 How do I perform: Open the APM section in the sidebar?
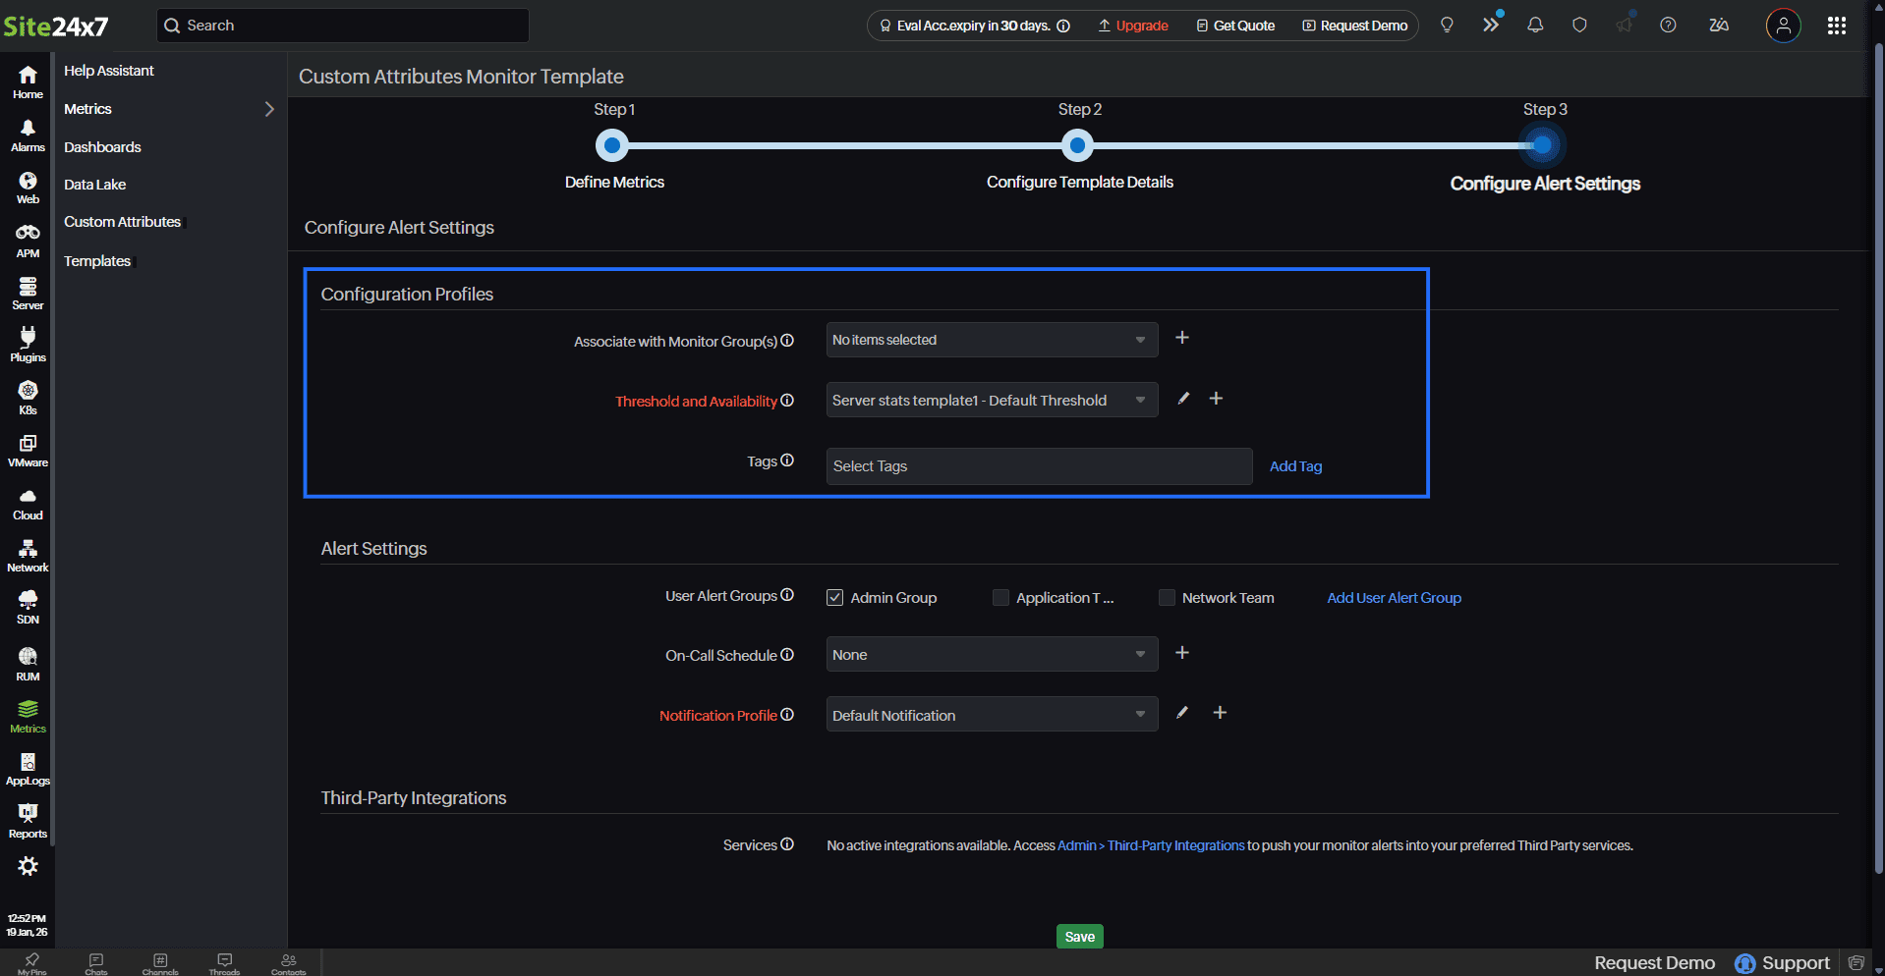[x=28, y=240]
